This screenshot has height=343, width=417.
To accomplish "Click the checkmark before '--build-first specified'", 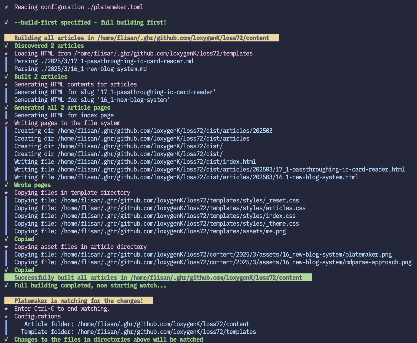I will pyautogui.click(x=6, y=23).
